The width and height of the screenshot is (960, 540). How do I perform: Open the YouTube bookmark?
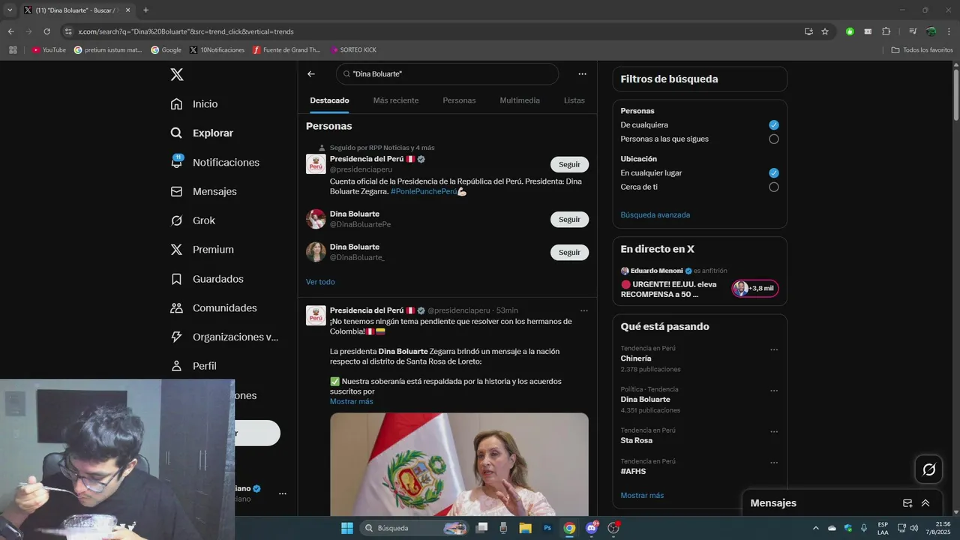[49, 49]
